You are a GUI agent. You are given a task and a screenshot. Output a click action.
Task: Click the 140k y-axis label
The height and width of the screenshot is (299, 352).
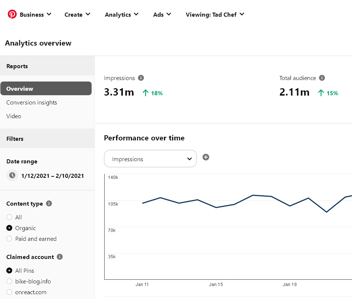[113, 177]
